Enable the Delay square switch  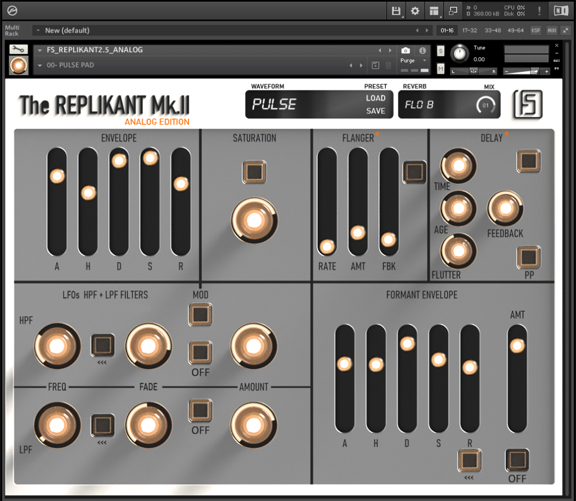tap(529, 161)
